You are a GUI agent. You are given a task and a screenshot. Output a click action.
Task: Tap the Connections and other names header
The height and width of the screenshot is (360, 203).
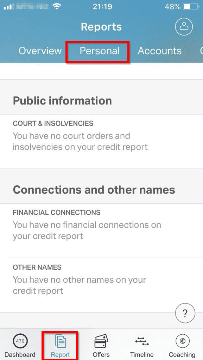pyautogui.click(x=94, y=189)
